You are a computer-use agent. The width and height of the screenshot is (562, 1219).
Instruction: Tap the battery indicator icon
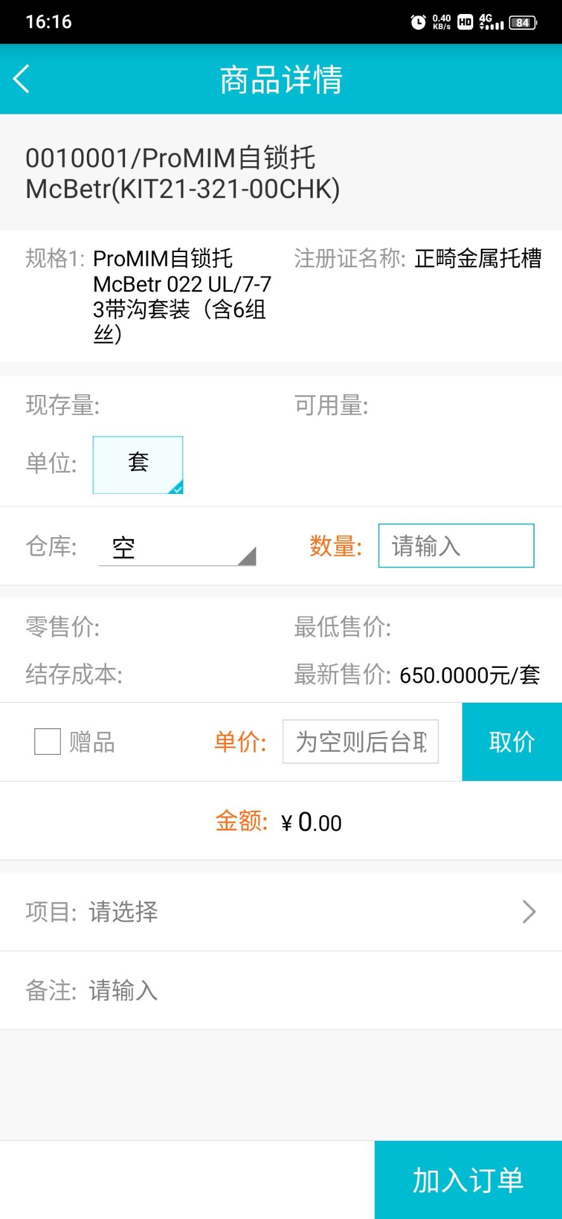click(x=523, y=22)
